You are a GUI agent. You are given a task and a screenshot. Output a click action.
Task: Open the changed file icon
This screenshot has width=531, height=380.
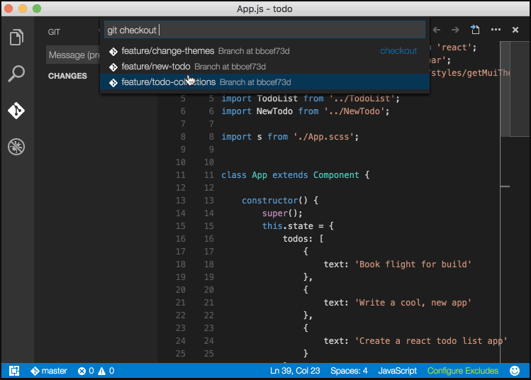(x=475, y=30)
